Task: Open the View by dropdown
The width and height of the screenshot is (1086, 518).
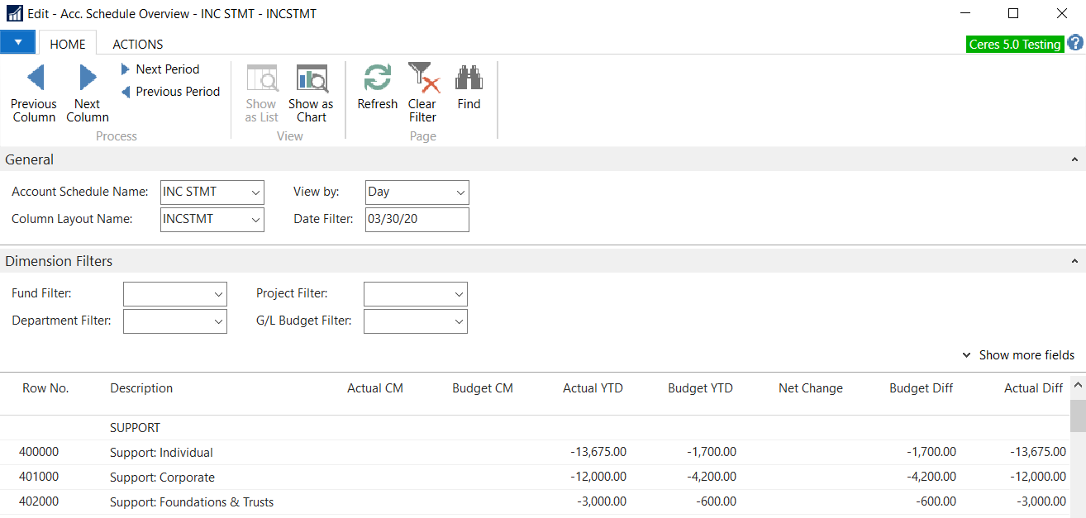Action: click(459, 192)
